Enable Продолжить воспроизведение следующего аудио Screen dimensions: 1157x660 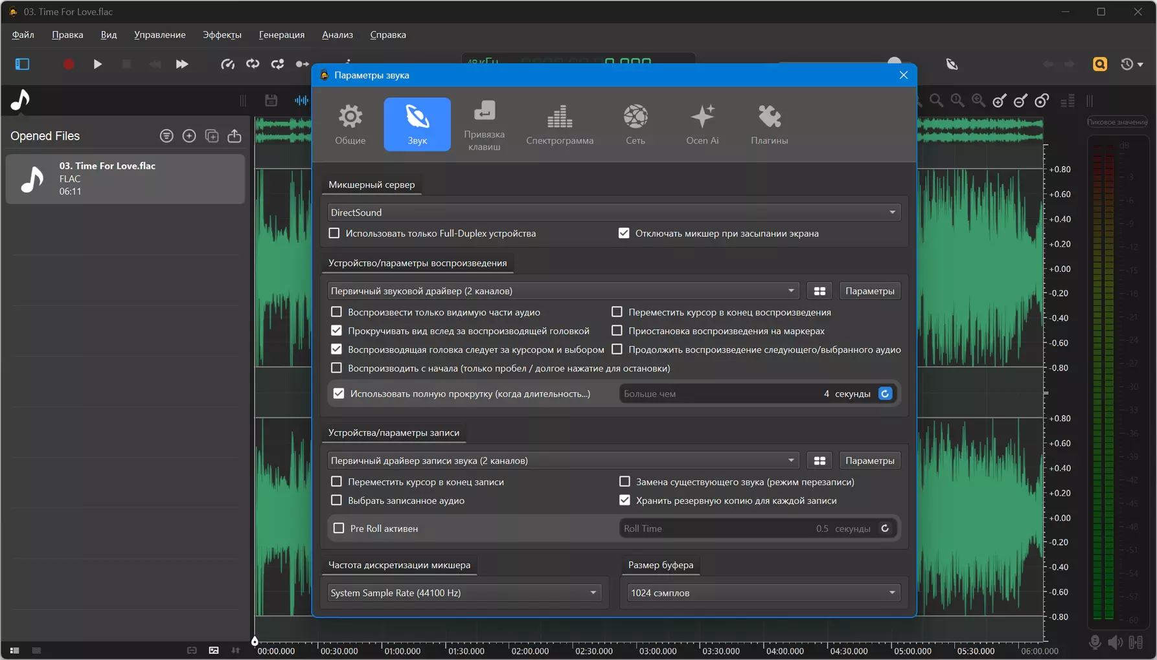point(617,349)
